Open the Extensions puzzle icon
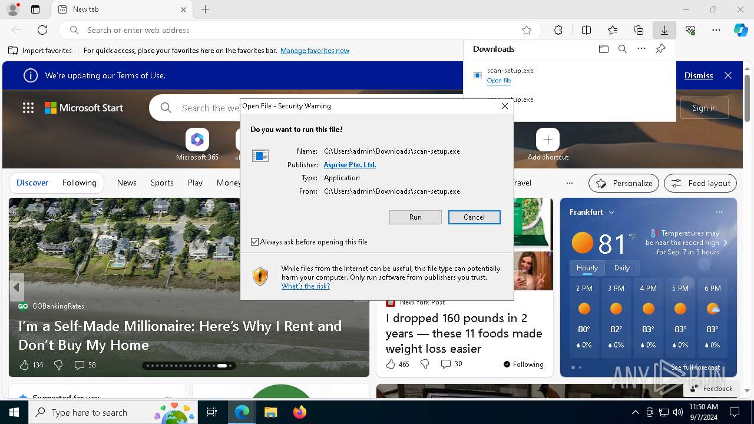The image size is (754, 424). 558,30
